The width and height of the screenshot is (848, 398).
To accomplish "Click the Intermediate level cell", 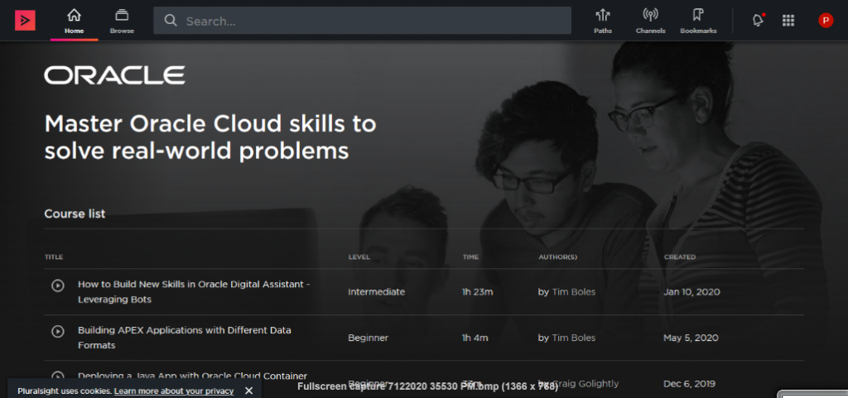I will 377,291.
